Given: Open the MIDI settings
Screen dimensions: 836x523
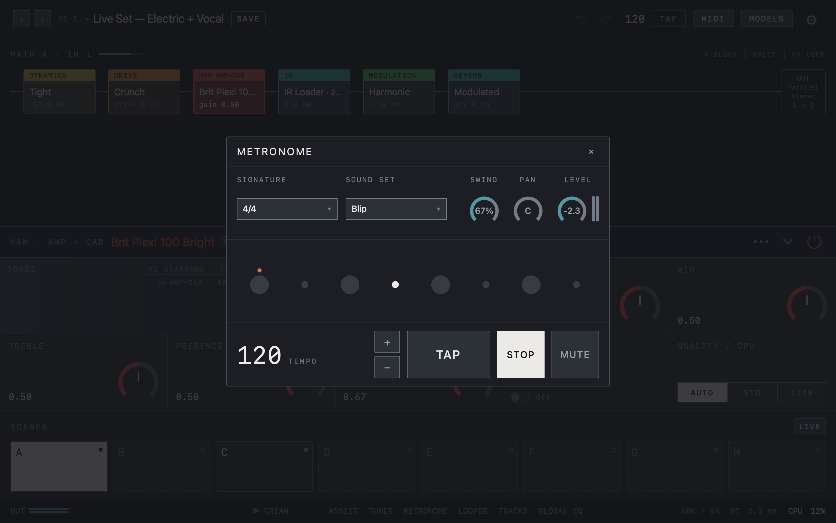Looking at the screenshot, I should [x=713, y=19].
